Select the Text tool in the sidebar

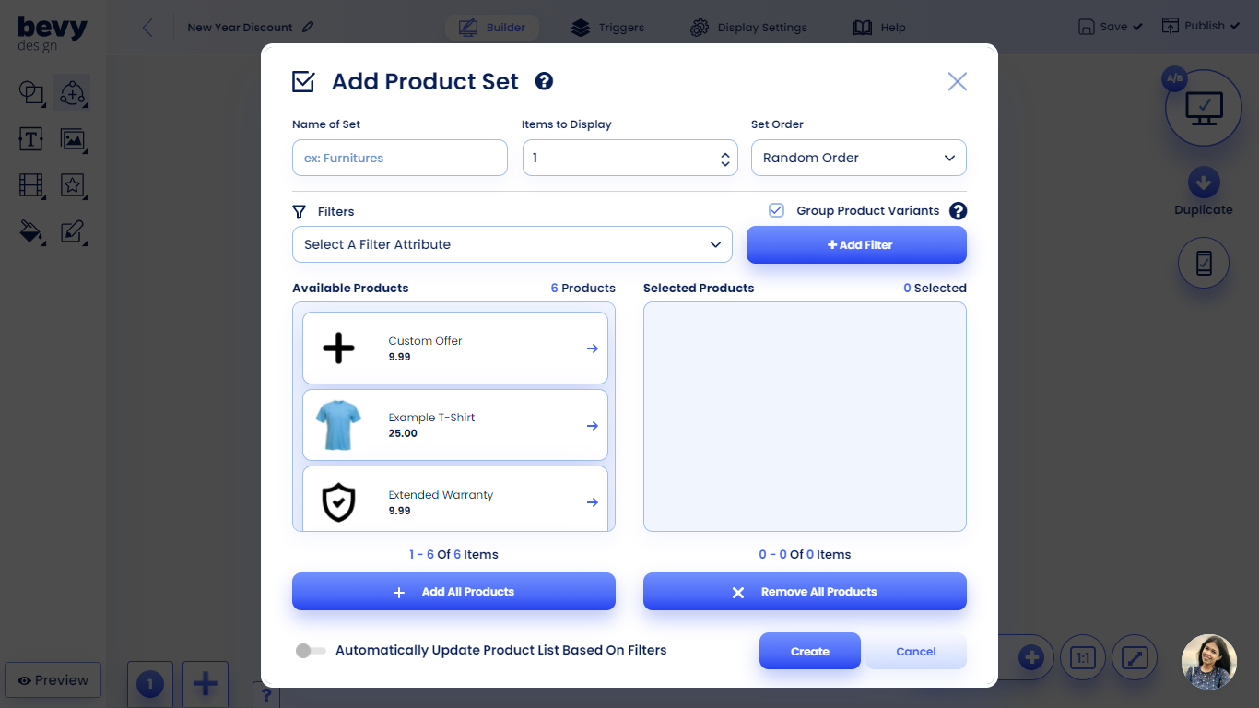pyautogui.click(x=30, y=139)
